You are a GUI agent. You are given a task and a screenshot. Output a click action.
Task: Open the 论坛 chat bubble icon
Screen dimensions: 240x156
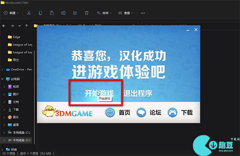[141, 113]
